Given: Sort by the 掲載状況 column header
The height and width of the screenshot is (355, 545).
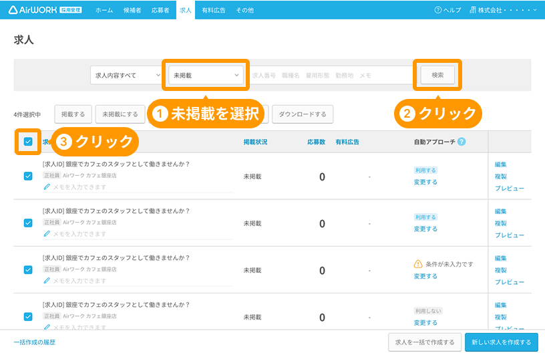Looking at the screenshot, I should tap(255, 142).
